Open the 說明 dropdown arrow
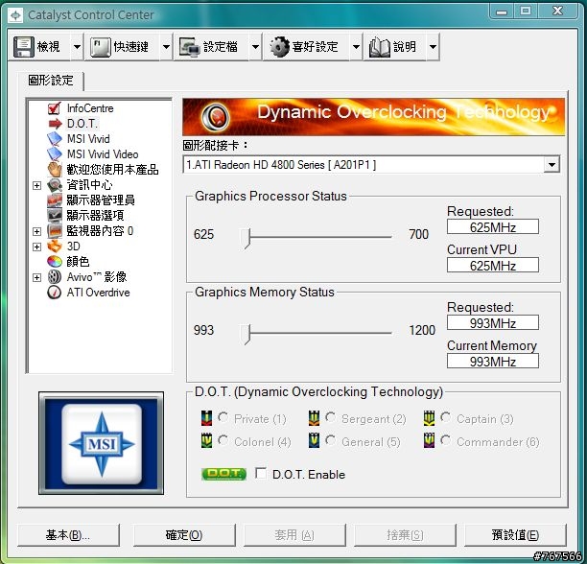The height and width of the screenshot is (564, 587). tap(433, 47)
